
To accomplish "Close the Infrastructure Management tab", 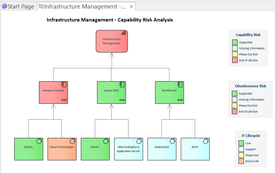I will [x=131, y=7].
